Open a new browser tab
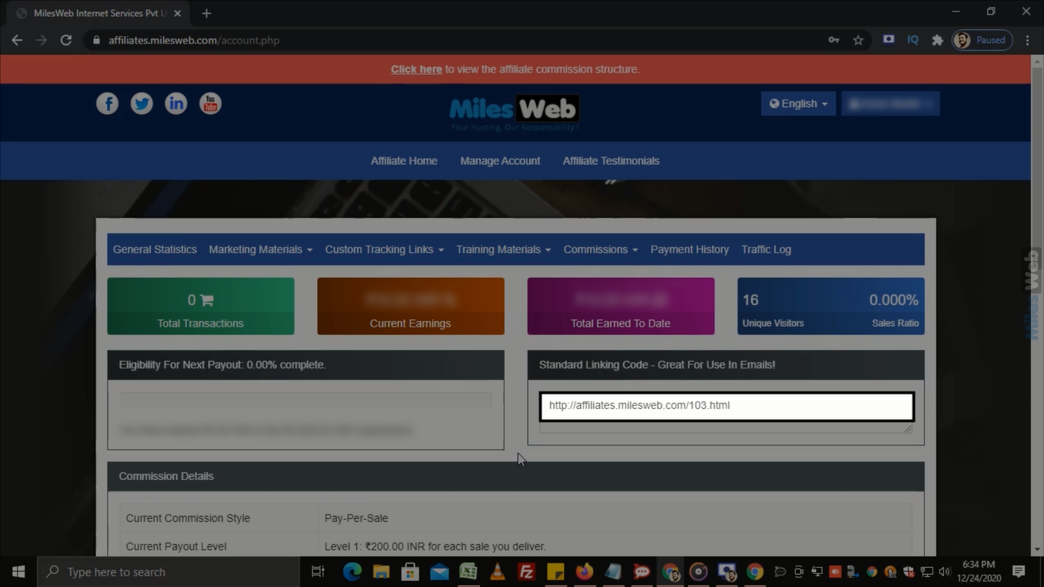The height and width of the screenshot is (587, 1044). (x=206, y=13)
